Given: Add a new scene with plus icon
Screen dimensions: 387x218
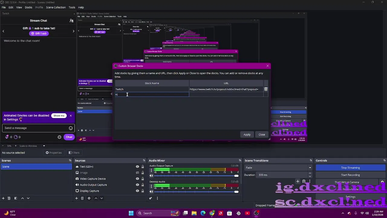Looking at the screenshot, I should (x=3, y=198).
